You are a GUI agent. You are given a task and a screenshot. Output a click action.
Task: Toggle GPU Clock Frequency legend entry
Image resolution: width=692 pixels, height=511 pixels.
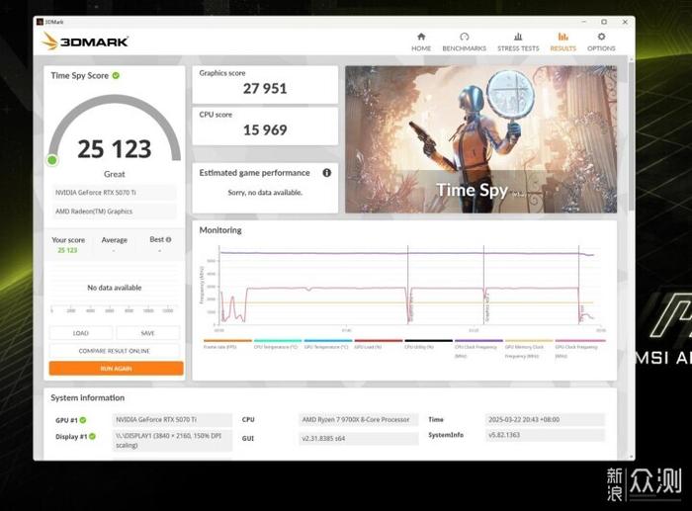pyautogui.click(x=580, y=348)
